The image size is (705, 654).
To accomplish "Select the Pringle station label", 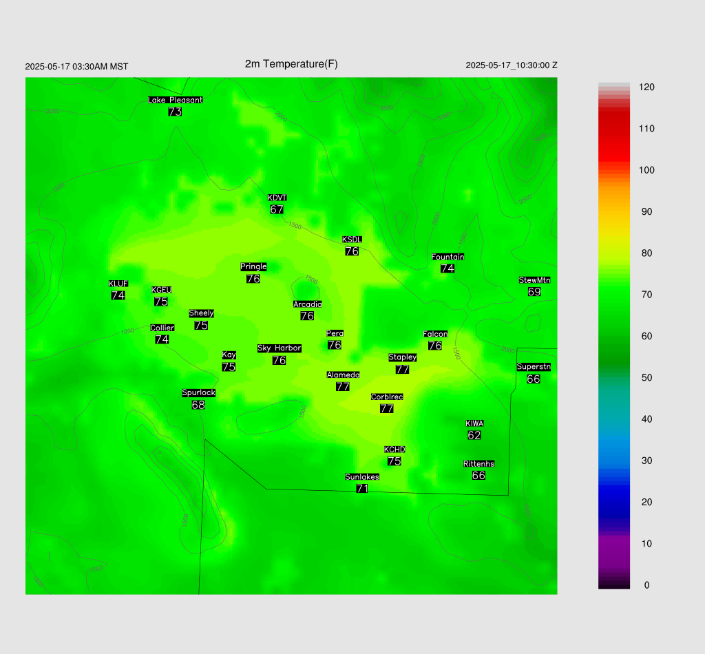I will point(253,266).
